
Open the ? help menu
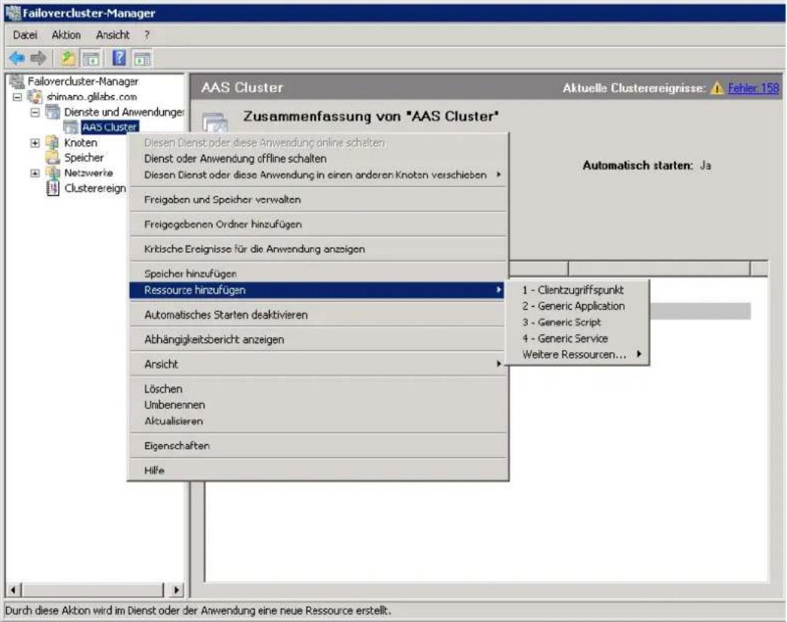pos(147,35)
